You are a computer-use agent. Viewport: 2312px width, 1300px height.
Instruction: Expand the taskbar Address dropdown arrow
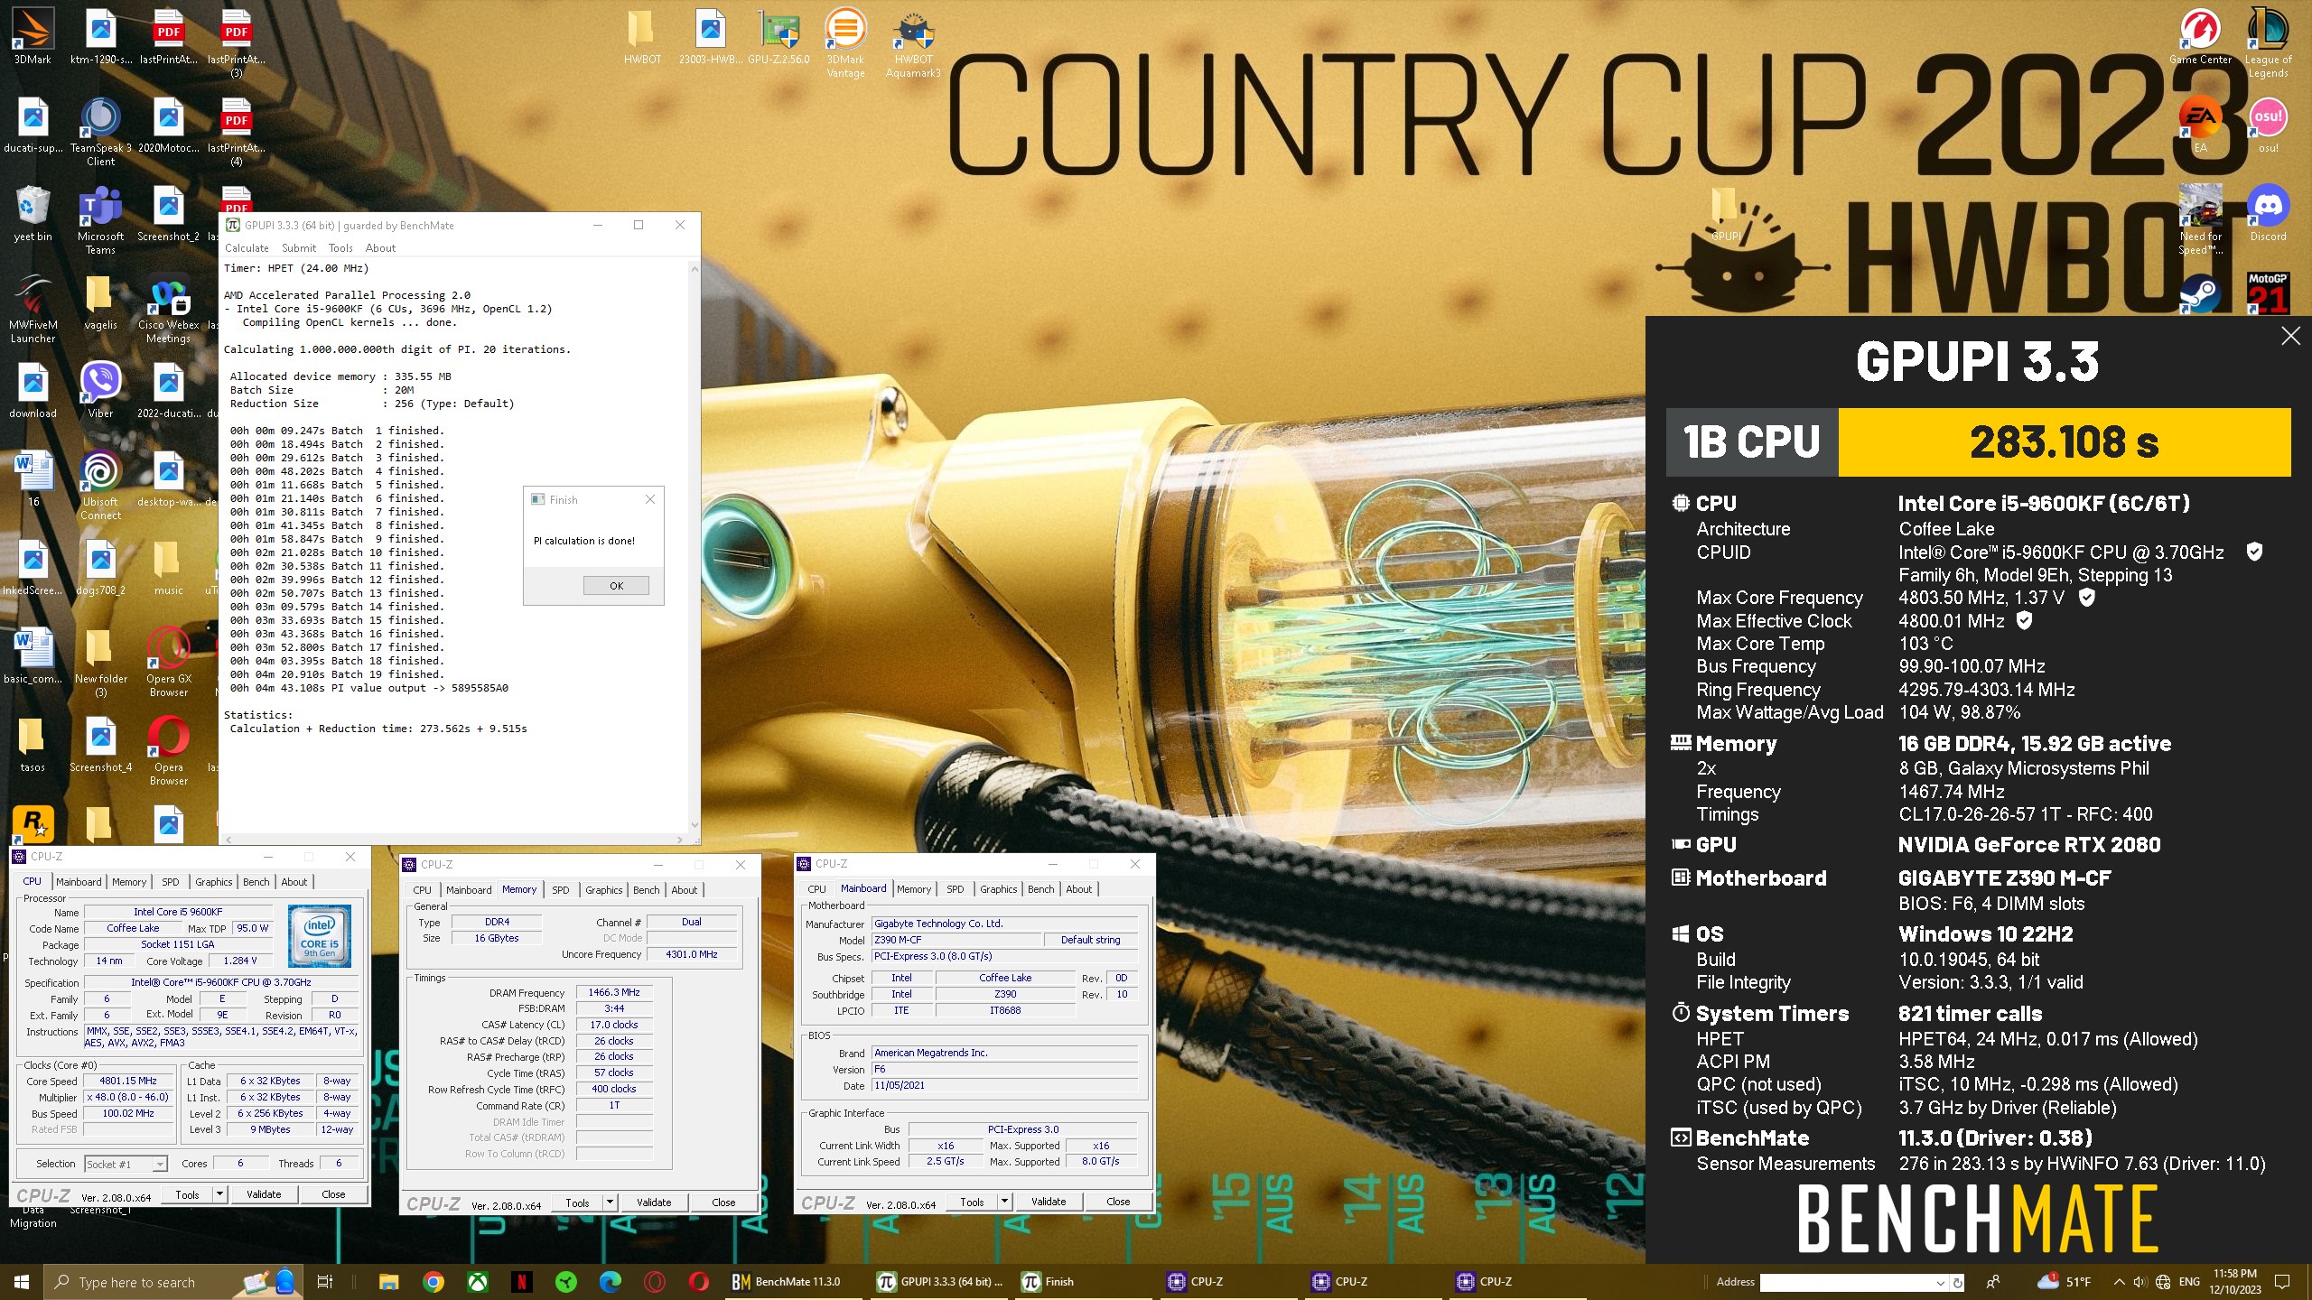click(x=1940, y=1282)
